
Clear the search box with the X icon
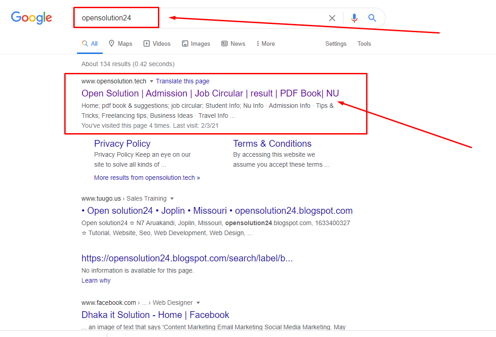click(332, 18)
